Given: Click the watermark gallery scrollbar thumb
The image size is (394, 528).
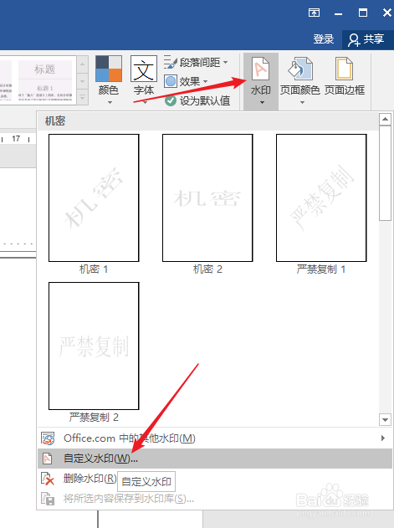Looking at the screenshot, I should (x=385, y=173).
